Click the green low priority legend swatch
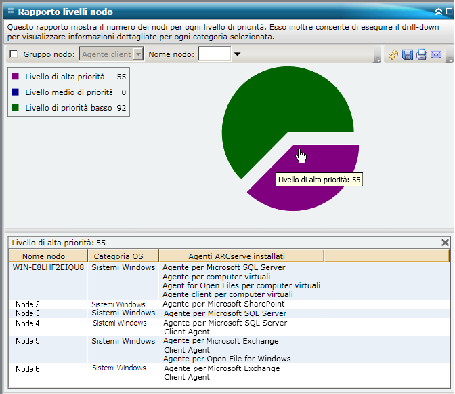Image resolution: width=455 pixels, height=394 pixels. 15,108
